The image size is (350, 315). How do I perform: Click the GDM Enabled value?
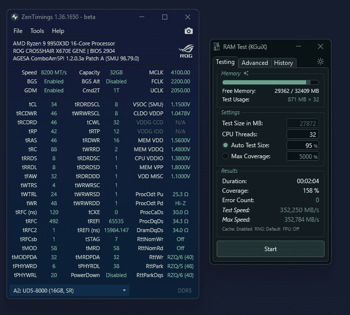54,90
